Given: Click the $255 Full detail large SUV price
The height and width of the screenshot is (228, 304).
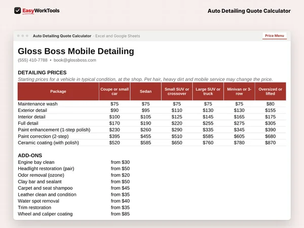Looking at the screenshot, I should pos(208,123).
